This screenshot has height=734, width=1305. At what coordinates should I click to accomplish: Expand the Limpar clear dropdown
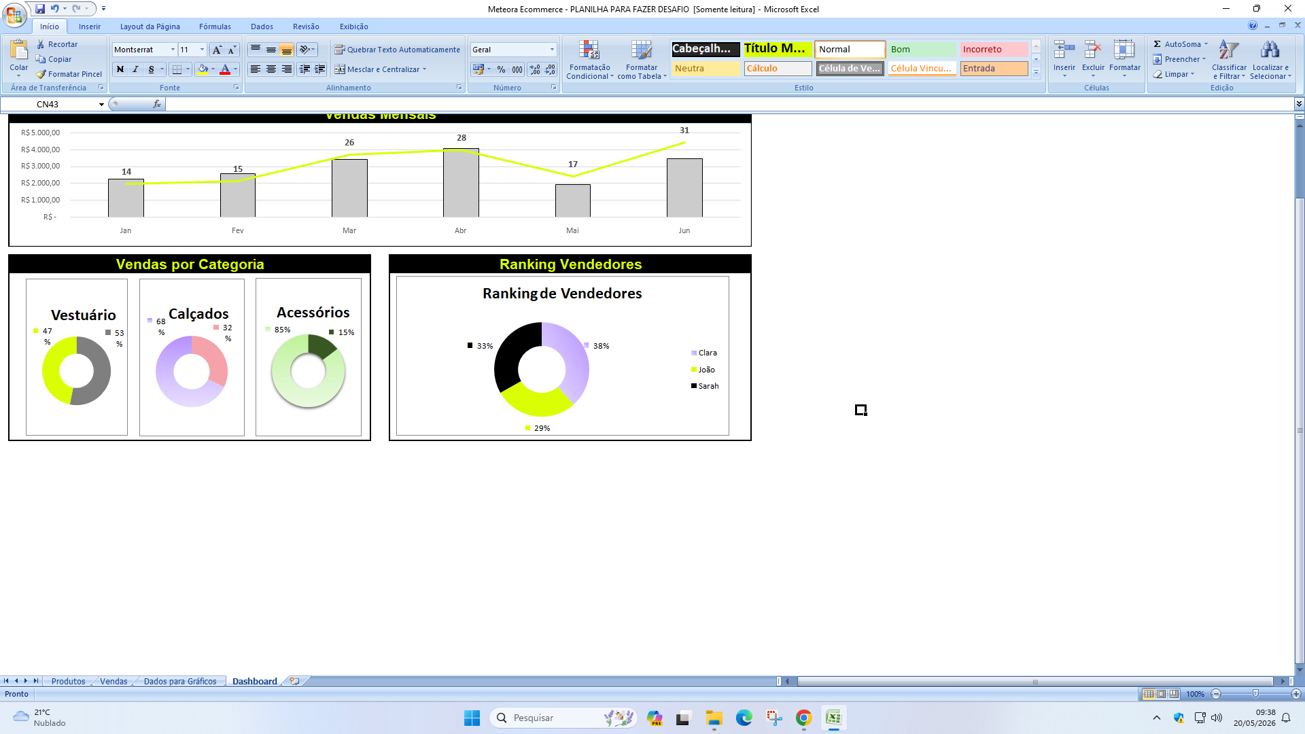(x=1192, y=74)
